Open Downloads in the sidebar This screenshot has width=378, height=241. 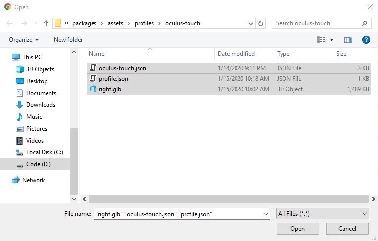tap(41, 105)
